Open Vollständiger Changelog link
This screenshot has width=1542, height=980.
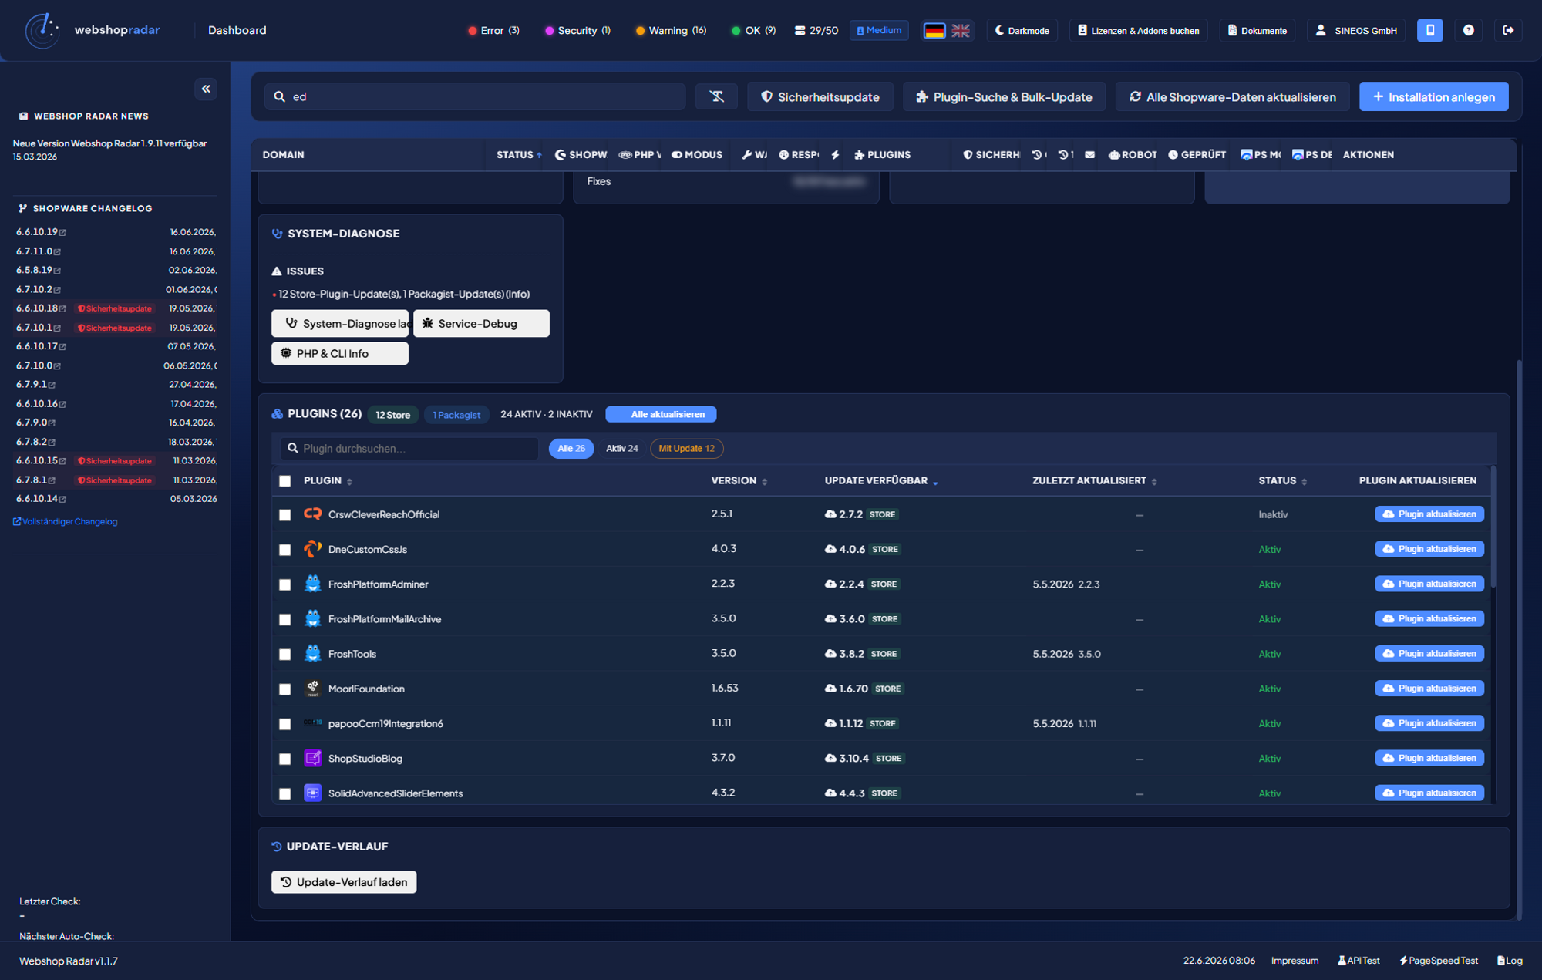pos(66,522)
